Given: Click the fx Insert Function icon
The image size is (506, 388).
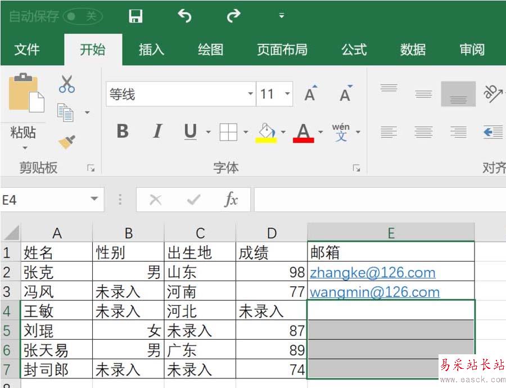Looking at the screenshot, I should (231, 200).
